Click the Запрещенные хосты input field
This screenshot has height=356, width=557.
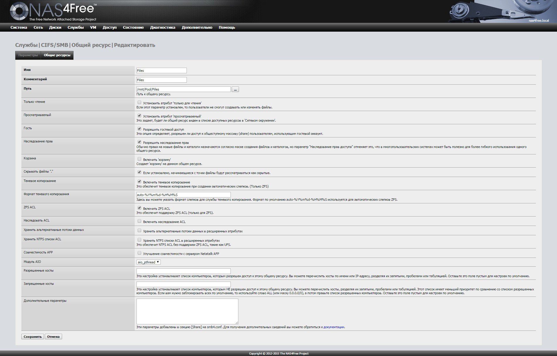[x=184, y=285]
